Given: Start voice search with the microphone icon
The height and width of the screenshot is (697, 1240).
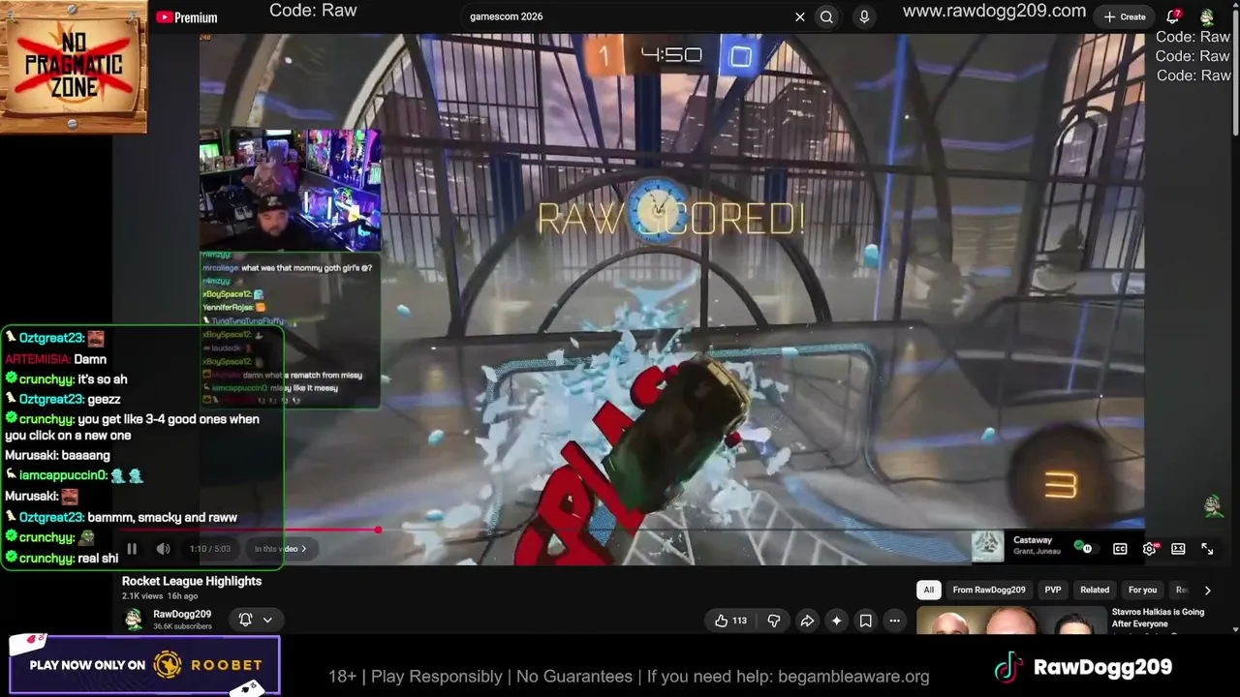Looking at the screenshot, I should point(864,16).
